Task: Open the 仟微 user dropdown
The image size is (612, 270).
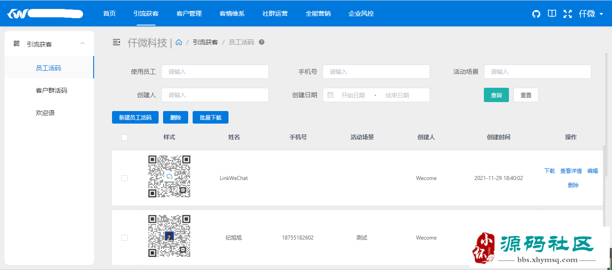Action: pos(591,14)
